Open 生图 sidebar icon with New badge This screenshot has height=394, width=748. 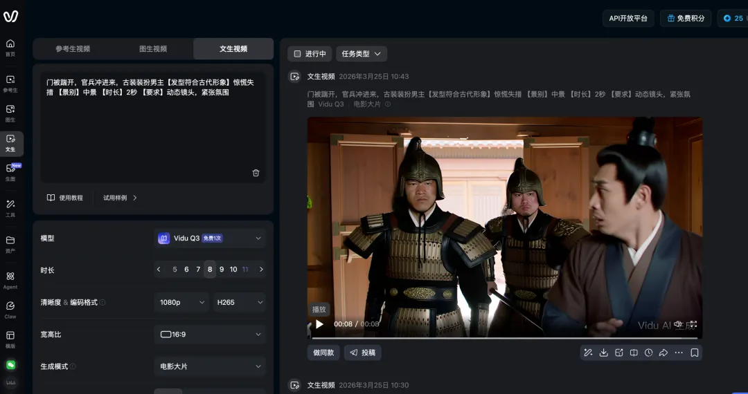click(10, 172)
